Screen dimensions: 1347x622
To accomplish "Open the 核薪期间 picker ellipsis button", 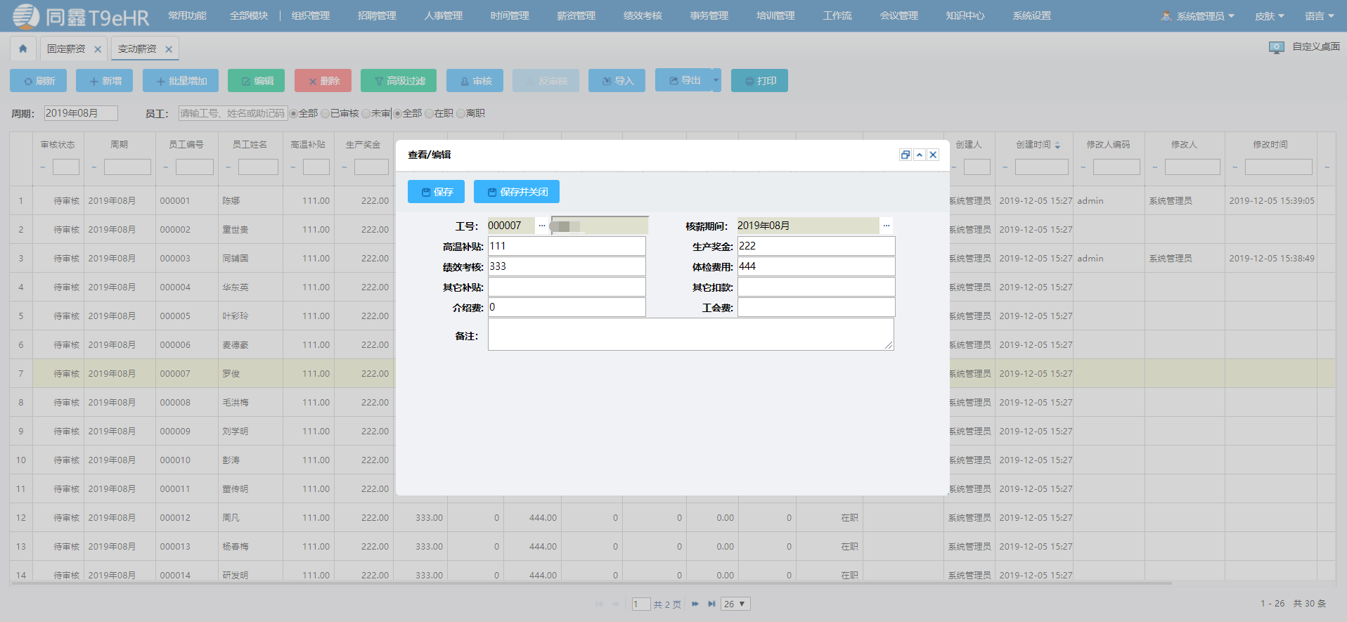I will coord(887,226).
